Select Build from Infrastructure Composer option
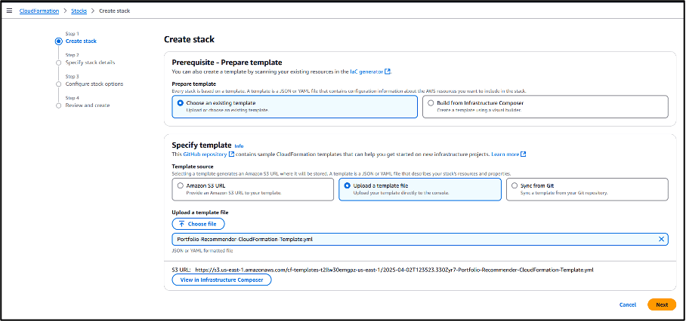 tap(431, 102)
